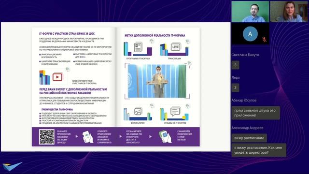
Task: Click the picture icon above "Фотогалерея"
Action: [138, 112]
